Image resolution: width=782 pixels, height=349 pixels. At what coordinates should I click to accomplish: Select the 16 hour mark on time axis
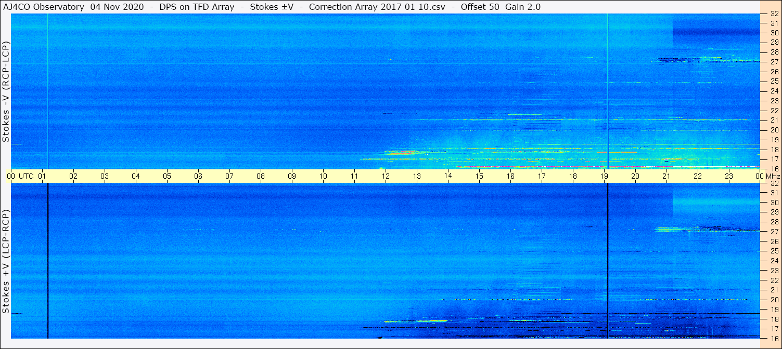[511, 176]
